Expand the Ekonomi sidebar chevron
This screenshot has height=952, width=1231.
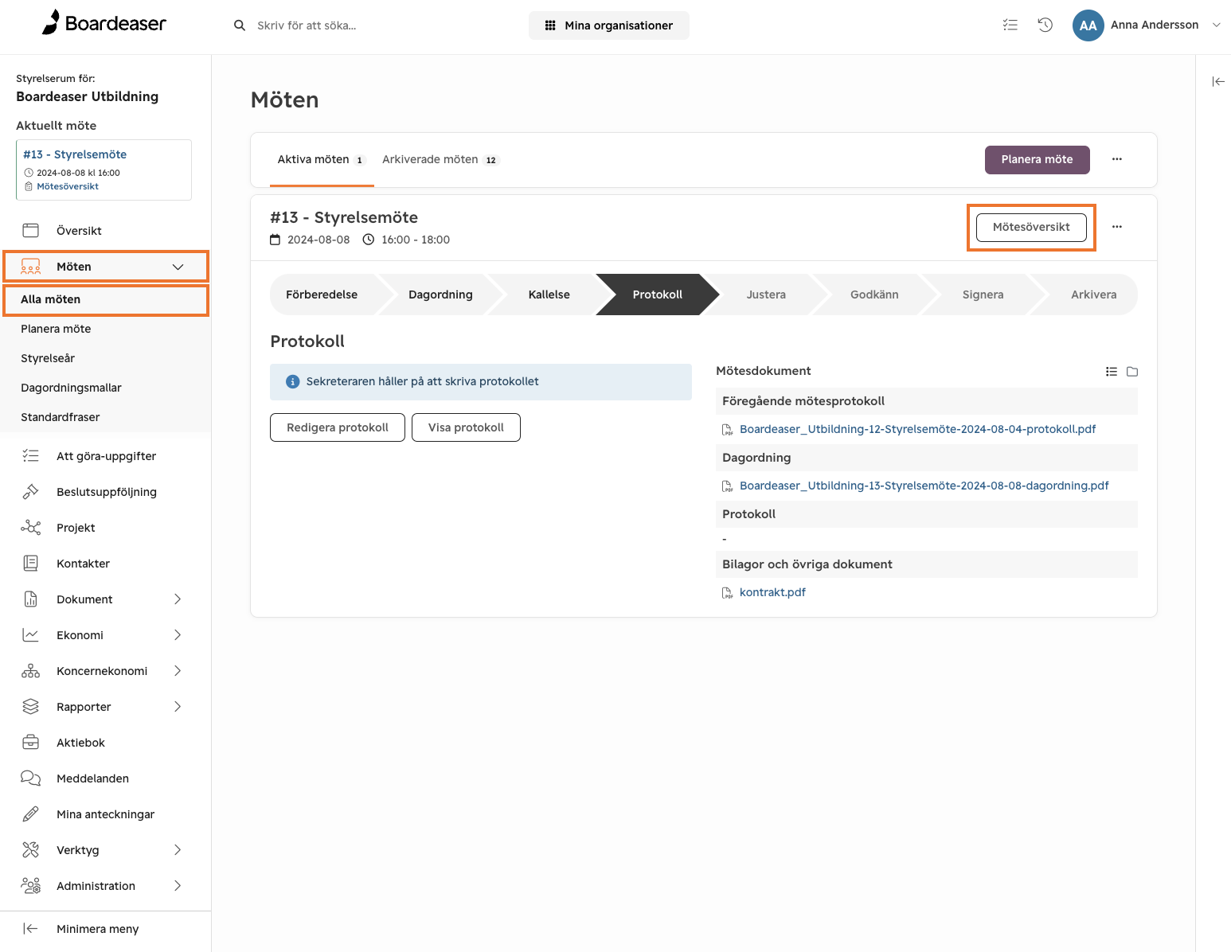(178, 634)
